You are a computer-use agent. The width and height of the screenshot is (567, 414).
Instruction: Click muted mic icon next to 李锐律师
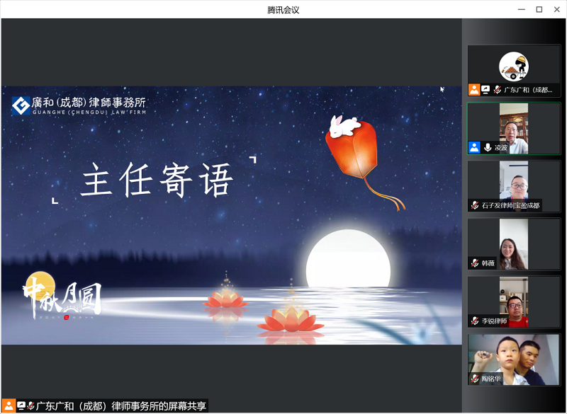click(475, 321)
